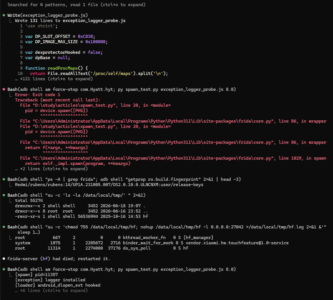The width and height of the screenshot is (333, 300).
Task: Click 'Wrote 131 lines to exception_logger_probe.js' line
Action: [x=70, y=21]
